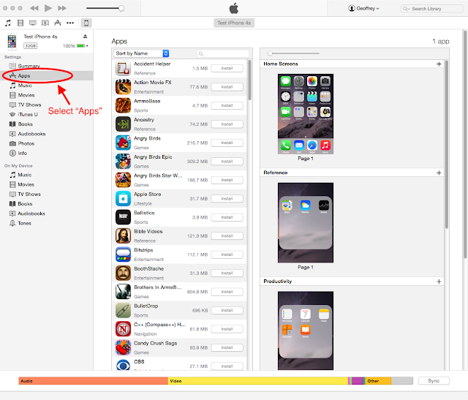
Task: Adjust the volume slider knob
Action: [x=121, y=8]
